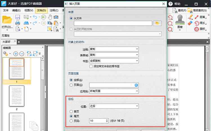Image resolution: width=211 pixels, height=131 pixels.
Task: Select the hand pan tool
Action: pos(50,17)
